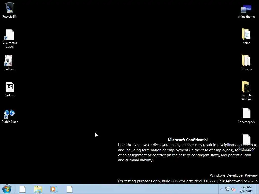
Task: Click Show desktop strip at taskbar end
Action: click(257, 189)
